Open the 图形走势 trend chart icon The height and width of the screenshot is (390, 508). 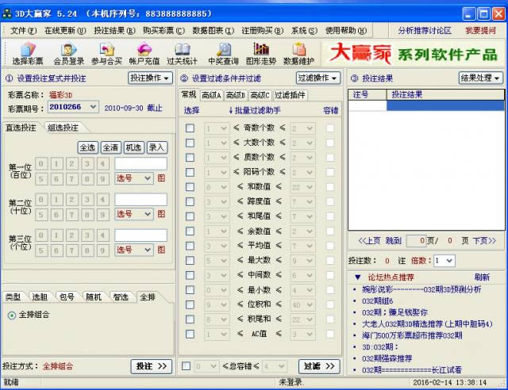pyautogui.click(x=261, y=54)
